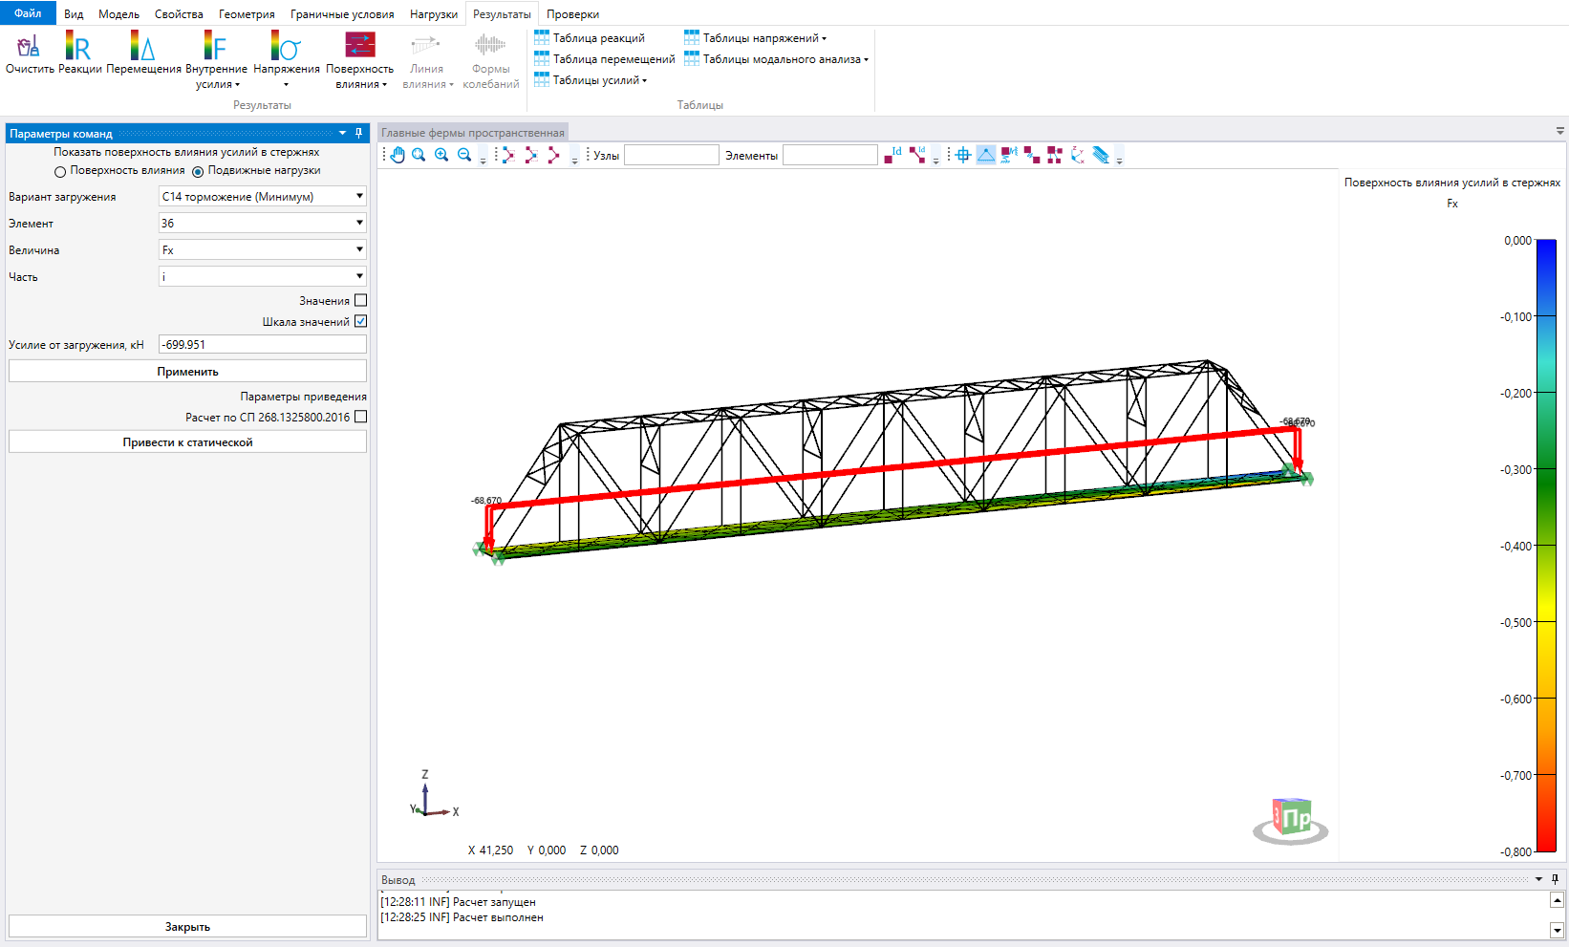The image size is (1569, 947).
Task: Click the Элементы input field
Action: click(x=829, y=155)
